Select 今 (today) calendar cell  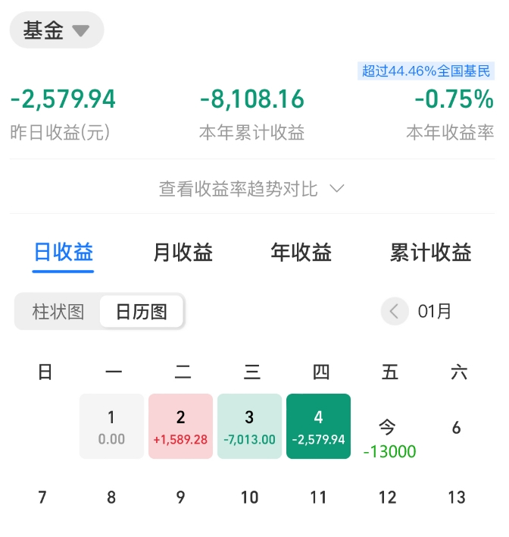pos(388,428)
